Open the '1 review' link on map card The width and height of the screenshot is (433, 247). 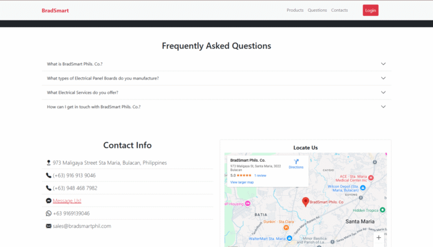(x=260, y=175)
